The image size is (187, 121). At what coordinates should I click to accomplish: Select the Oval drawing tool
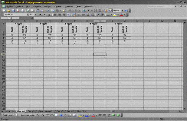(x=52, y=115)
